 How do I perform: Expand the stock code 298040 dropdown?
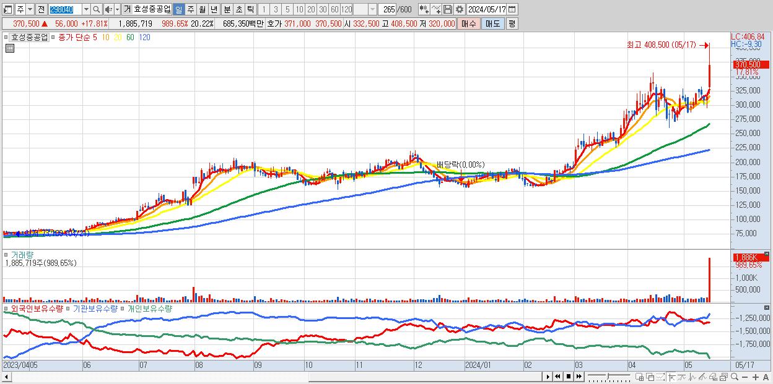pyautogui.click(x=86, y=9)
